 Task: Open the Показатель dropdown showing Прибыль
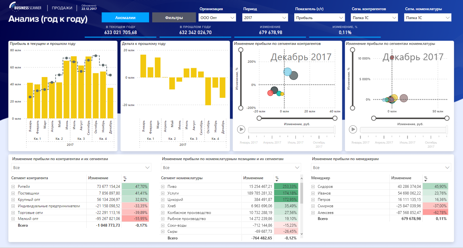320,18
